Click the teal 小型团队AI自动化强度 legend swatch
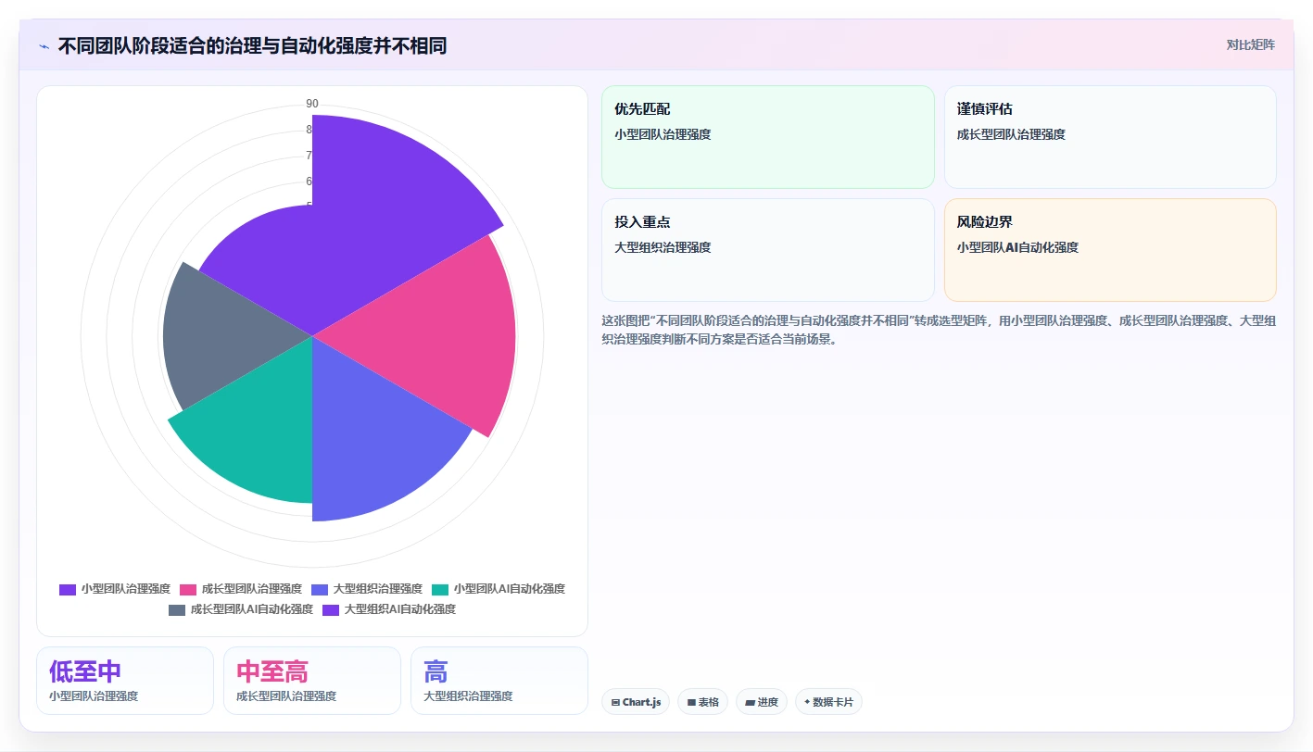The width and height of the screenshot is (1313, 752). (440, 589)
